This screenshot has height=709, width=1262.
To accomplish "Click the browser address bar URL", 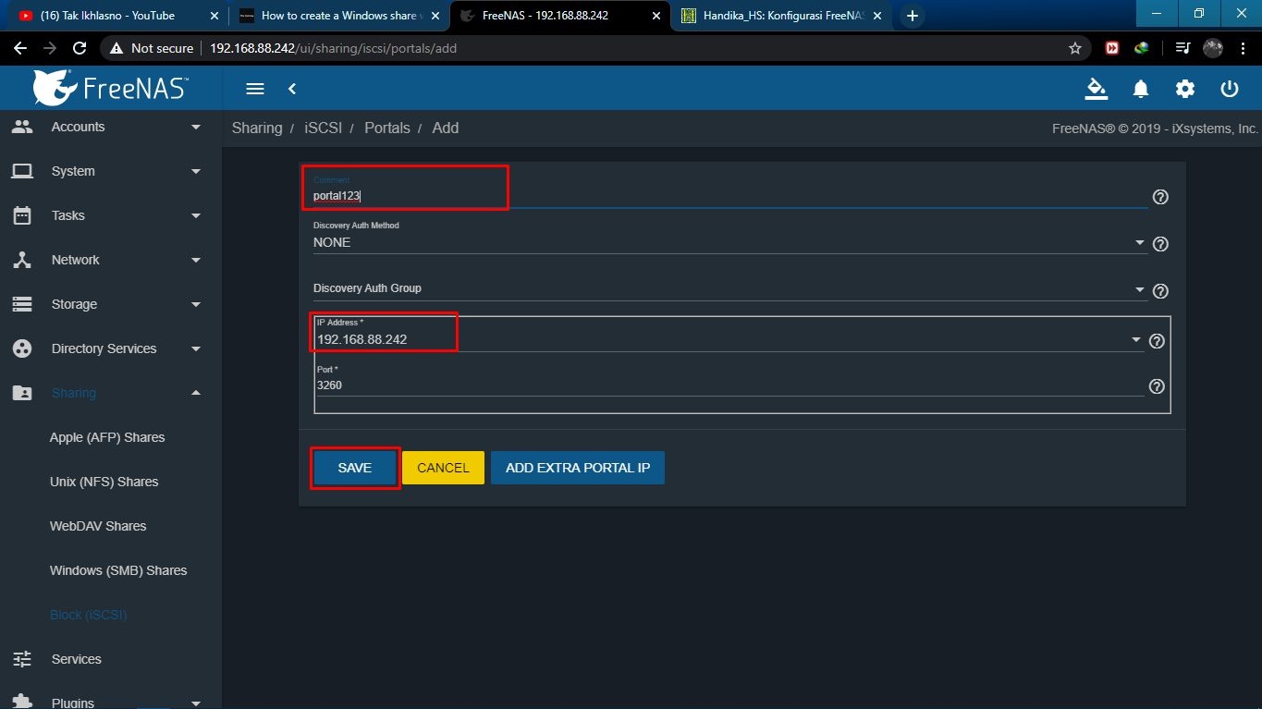I will pyautogui.click(x=334, y=48).
